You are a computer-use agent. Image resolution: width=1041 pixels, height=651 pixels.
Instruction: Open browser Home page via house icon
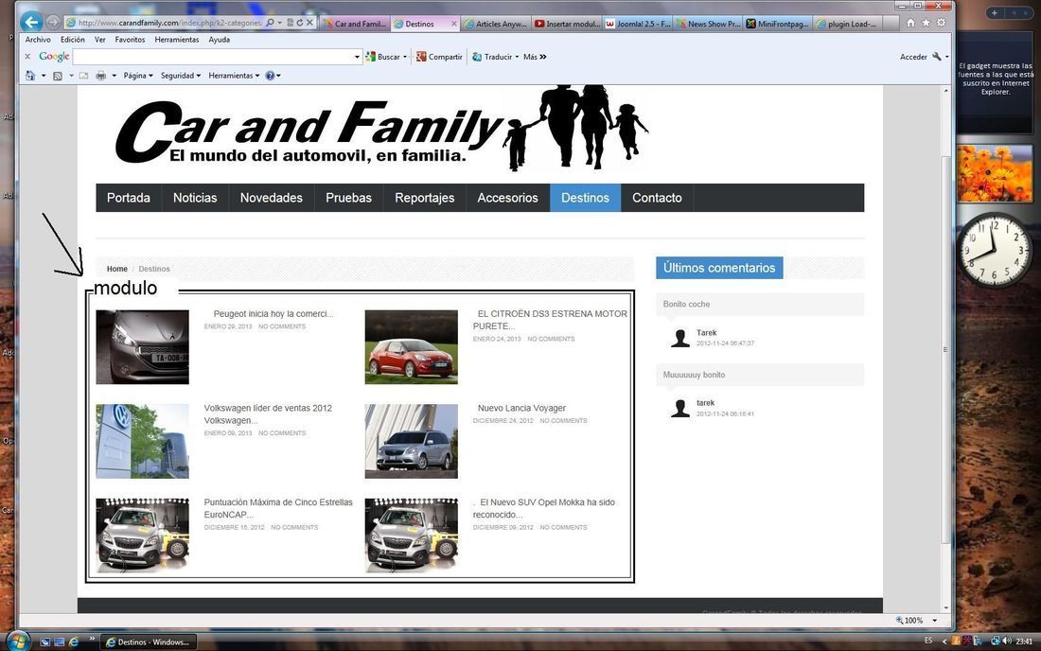click(910, 23)
